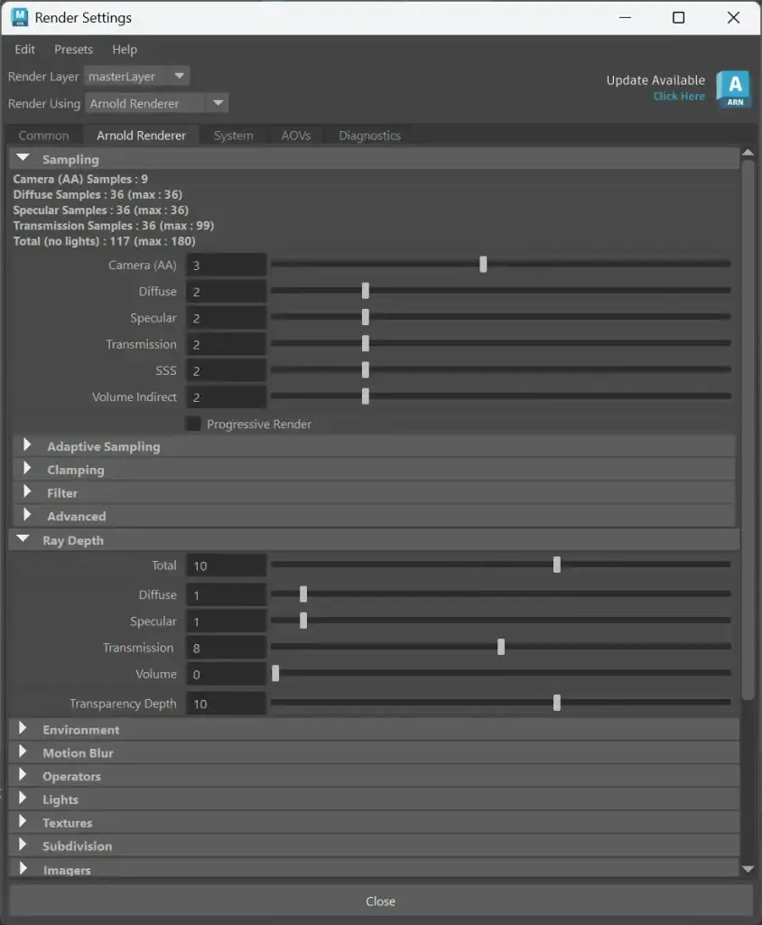Switch to the Diagnostics tab
Image resolution: width=762 pixels, height=925 pixels.
pos(369,135)
